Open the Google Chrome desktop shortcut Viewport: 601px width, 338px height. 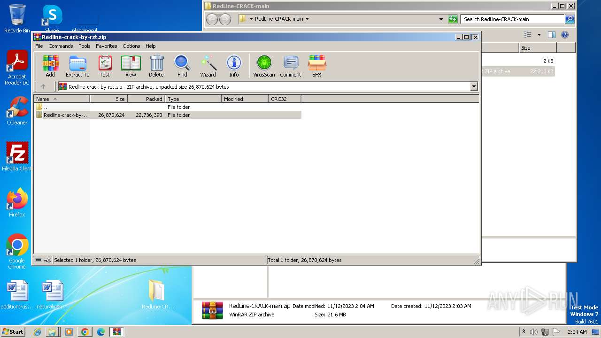click(x=17, y=252)
